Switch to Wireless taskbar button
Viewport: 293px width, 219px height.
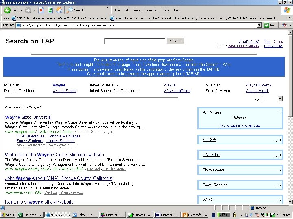pyautogui.click(x=140, y=215)
